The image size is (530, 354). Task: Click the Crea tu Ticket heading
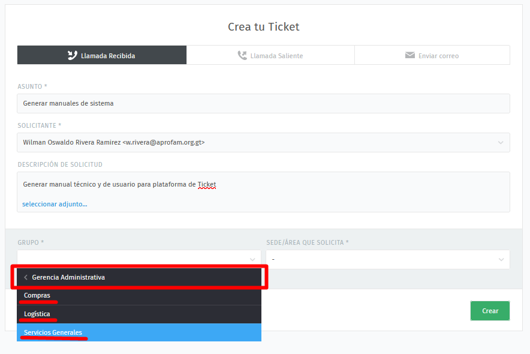tap(264, 27)
